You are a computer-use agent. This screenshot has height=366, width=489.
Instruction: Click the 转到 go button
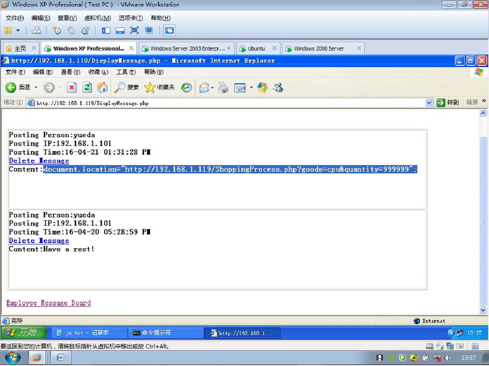click(448, 103)
